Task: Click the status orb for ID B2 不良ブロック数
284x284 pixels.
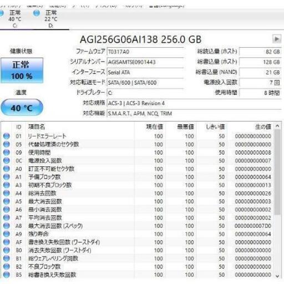Action: [7, 266]
